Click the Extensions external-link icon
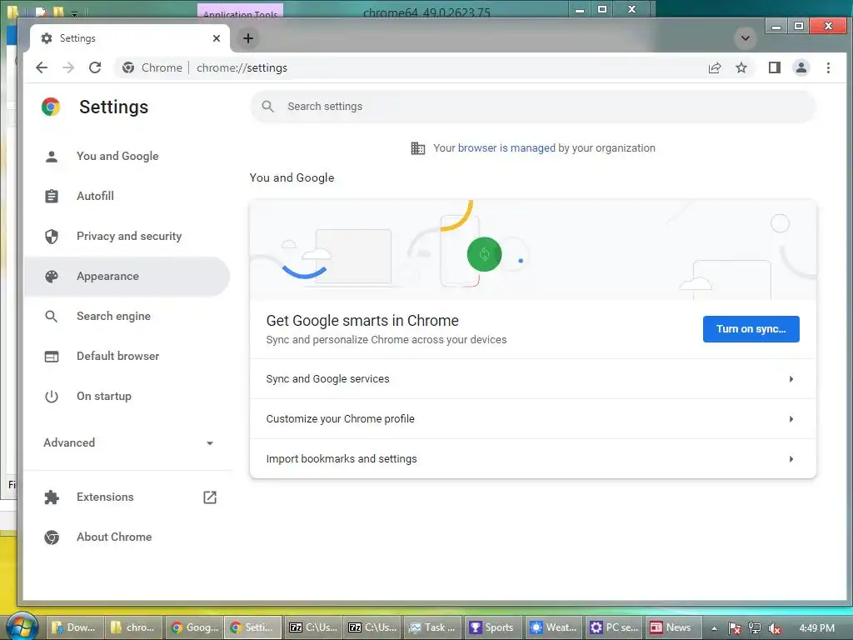 210,497
